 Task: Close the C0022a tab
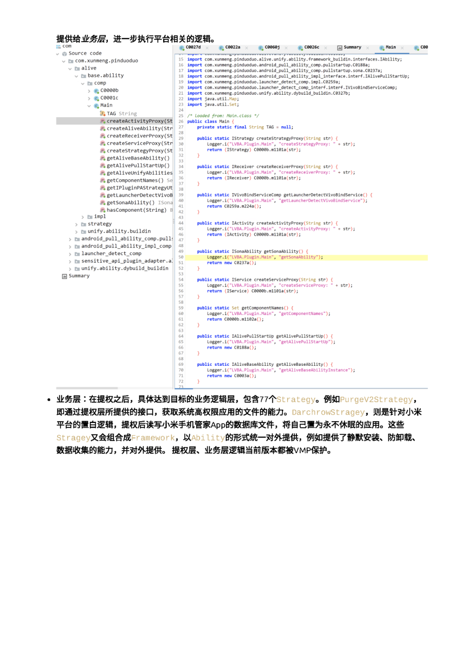[247, 48]
